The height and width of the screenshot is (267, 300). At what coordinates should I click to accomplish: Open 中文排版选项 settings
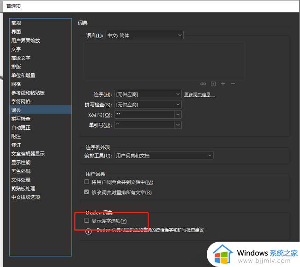pos(40,197)
